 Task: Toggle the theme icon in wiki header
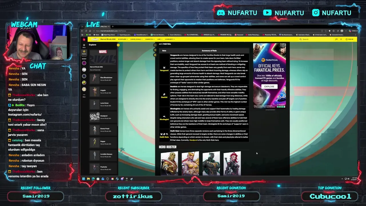(341, 39)
